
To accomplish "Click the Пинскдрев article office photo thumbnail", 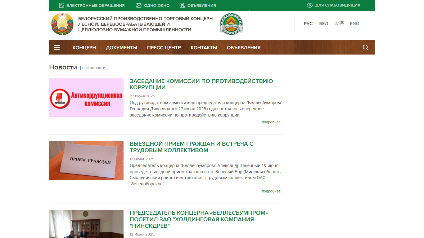I will tap(86, 224).
